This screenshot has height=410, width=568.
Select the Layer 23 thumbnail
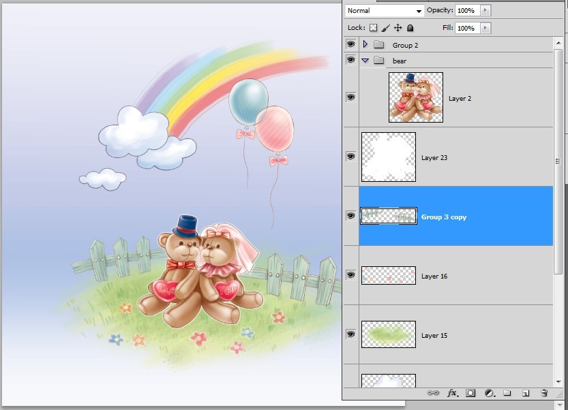point(389,157)
